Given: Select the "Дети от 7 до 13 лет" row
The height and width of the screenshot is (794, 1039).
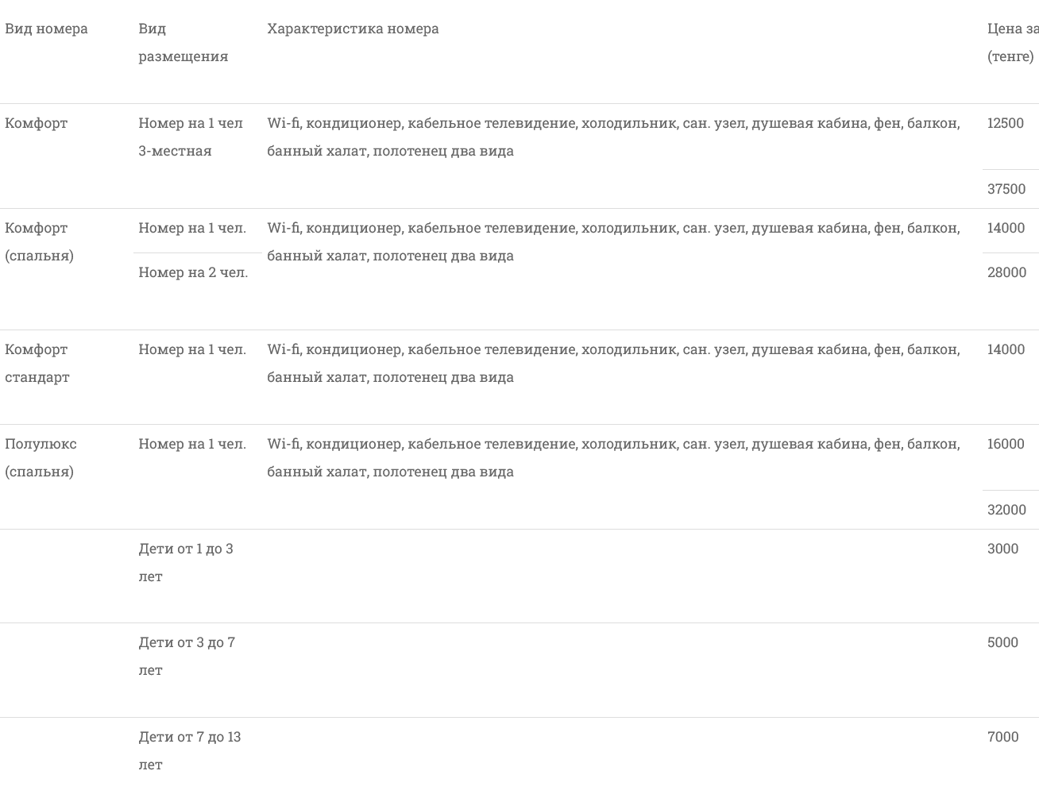Looking at the screenshot, I should pyautogui.click(x=189, y=750).
